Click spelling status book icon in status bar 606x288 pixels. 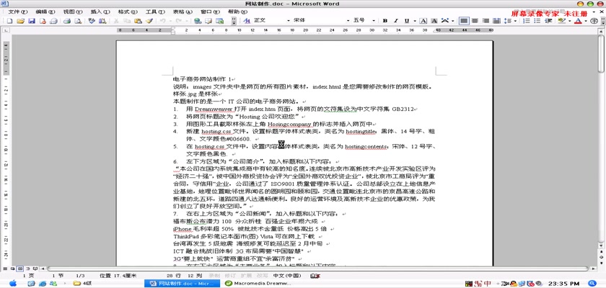[315, 276]
